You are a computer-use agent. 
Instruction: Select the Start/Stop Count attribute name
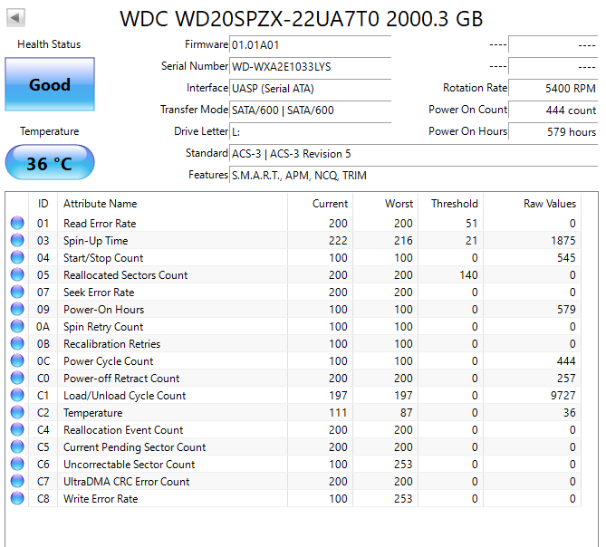click(103, 258)
